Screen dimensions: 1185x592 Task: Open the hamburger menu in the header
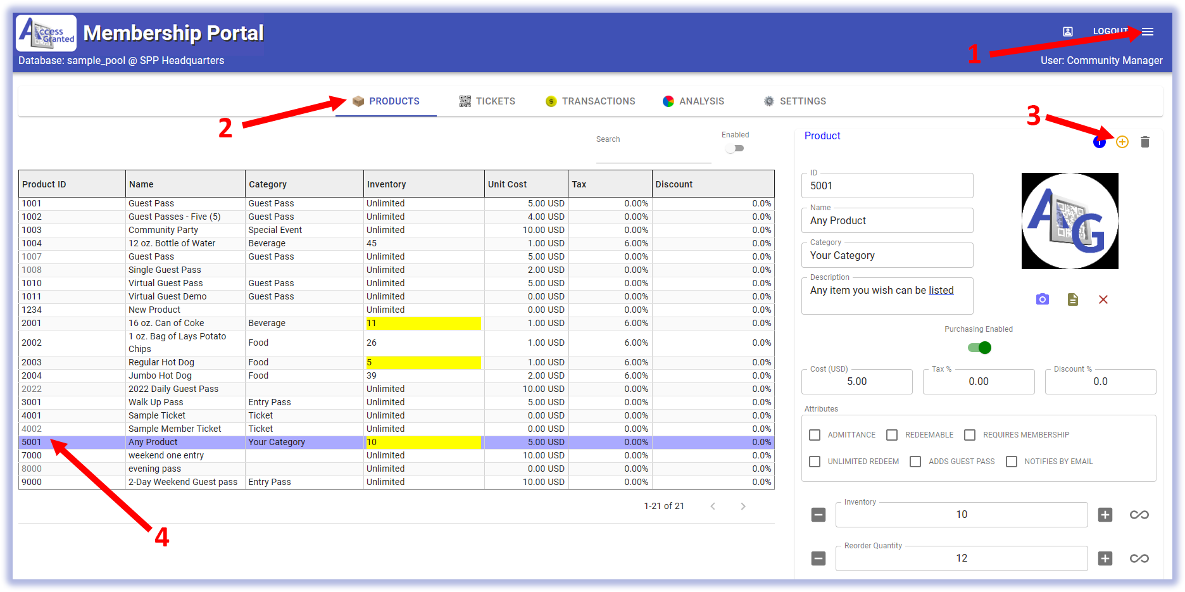1148,32
